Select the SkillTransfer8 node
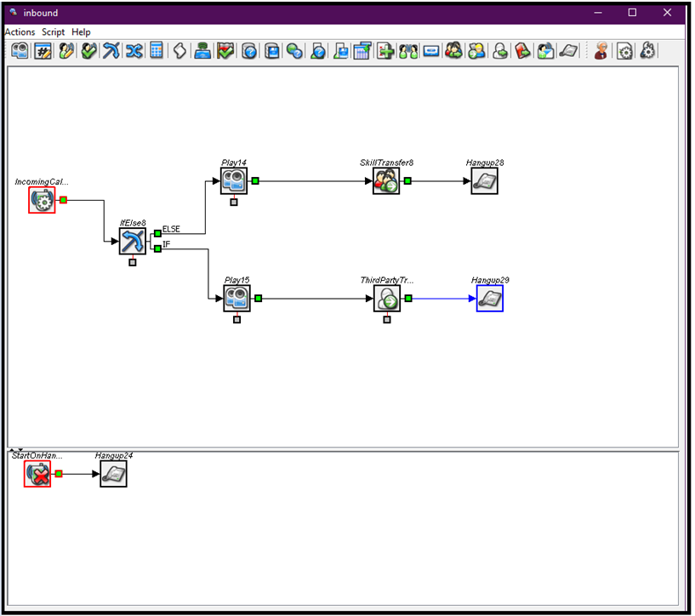The width and height of the screenshot is (695, 616). point(386,181)
